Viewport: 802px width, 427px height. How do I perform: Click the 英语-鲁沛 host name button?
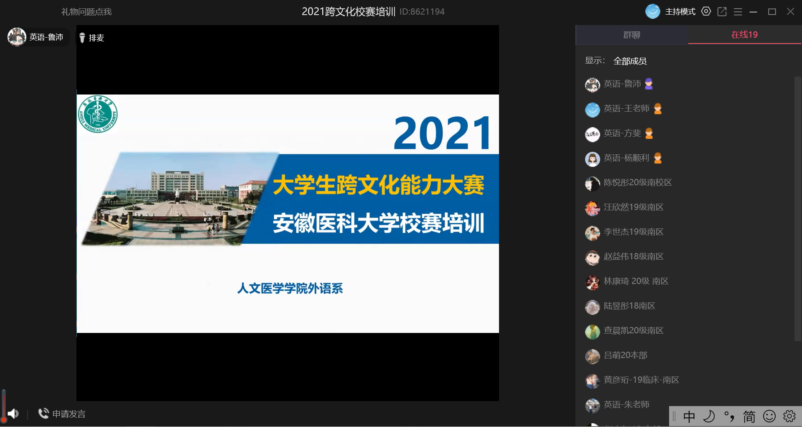tap(46, 37)
